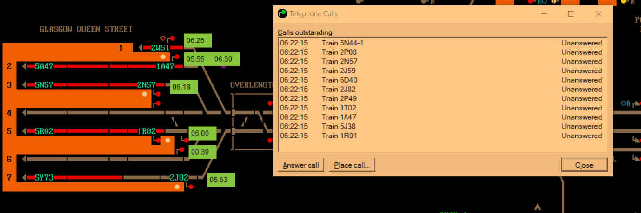Viewport: 641px width, 213px height.
Task: Select the call from Train 1T02
Action: tap(442, 108)
